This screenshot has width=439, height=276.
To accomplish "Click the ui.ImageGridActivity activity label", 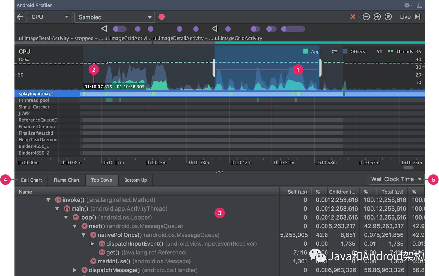I will pos(238,38).
